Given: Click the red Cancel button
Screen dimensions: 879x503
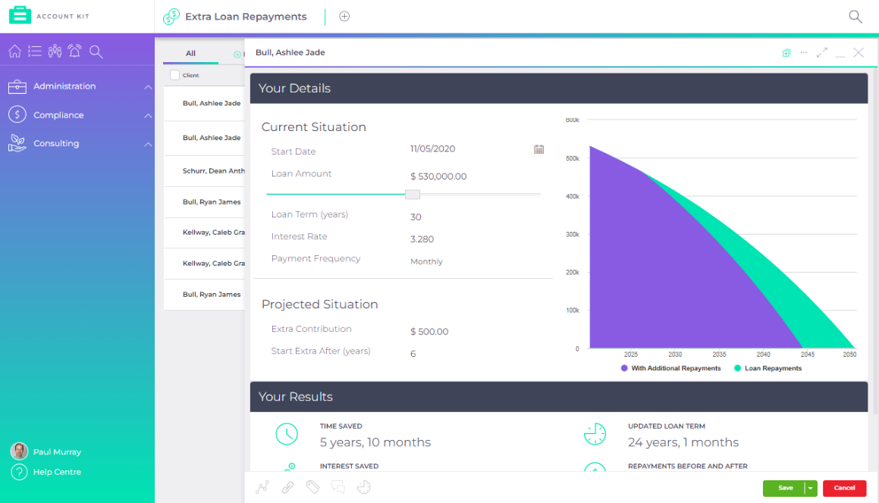Looking at the screenshot, I should 844,488.
